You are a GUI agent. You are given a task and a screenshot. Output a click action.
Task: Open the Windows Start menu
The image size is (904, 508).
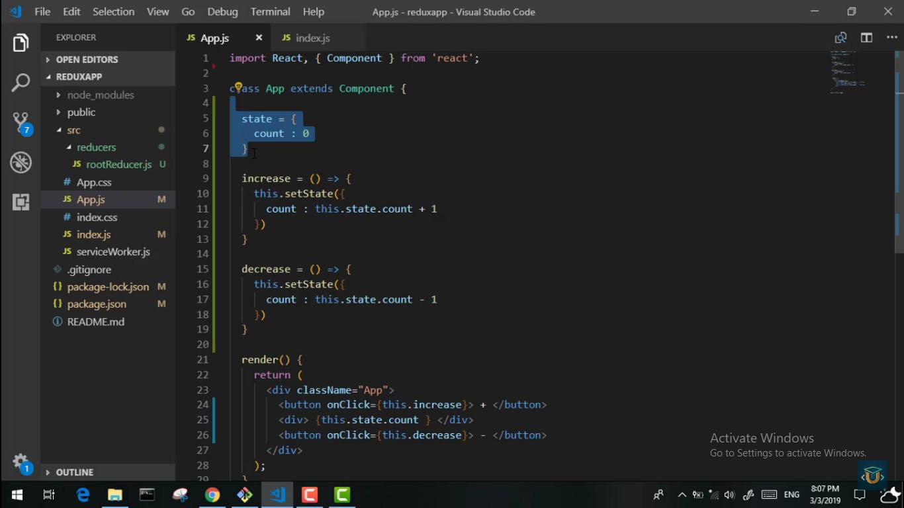[x=17, y=495]
